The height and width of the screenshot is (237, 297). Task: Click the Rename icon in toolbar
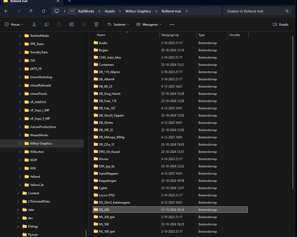point(72,24)
